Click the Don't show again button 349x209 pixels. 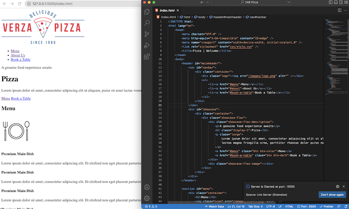(x=332, y=195)
